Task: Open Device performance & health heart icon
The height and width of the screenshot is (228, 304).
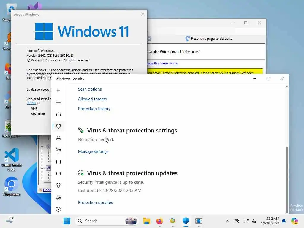Action: point(58,186)
